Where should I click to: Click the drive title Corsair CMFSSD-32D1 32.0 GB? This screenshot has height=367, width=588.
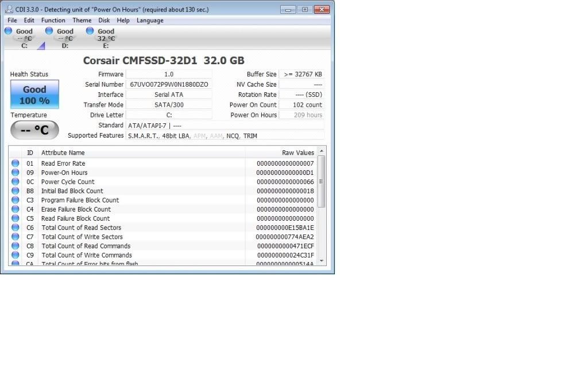[164, 60]
